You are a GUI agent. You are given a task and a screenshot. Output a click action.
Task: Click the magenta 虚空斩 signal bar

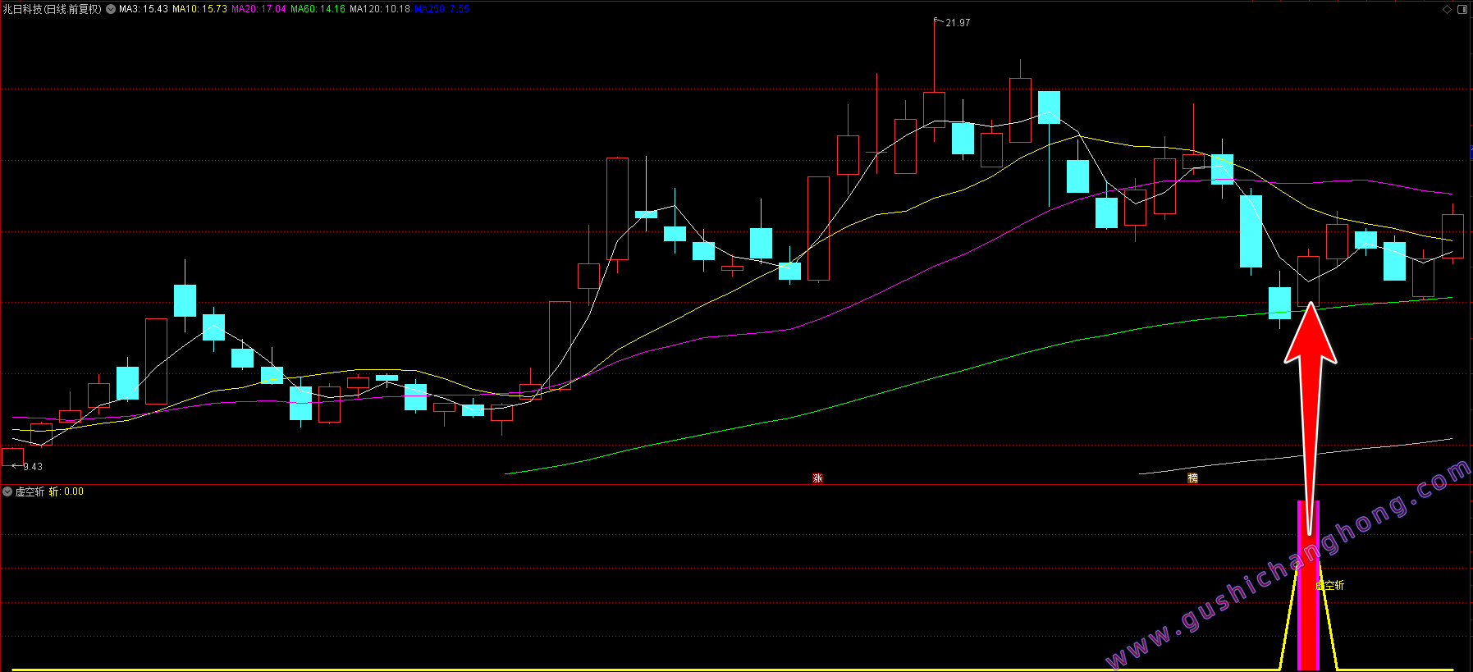1308,585
